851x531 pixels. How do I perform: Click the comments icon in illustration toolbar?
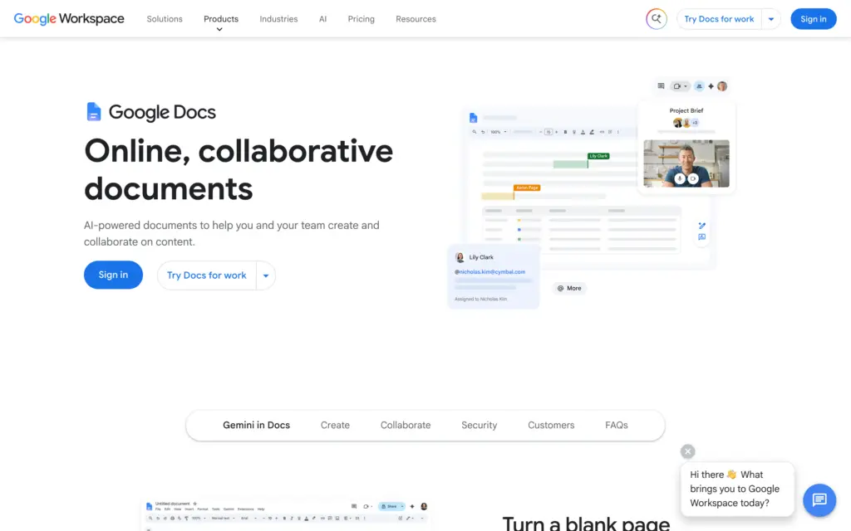(x=661, y=86)
